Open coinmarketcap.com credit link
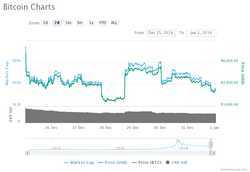The height and width of the screenshot is (172, 250). click(x=233, y=169)
